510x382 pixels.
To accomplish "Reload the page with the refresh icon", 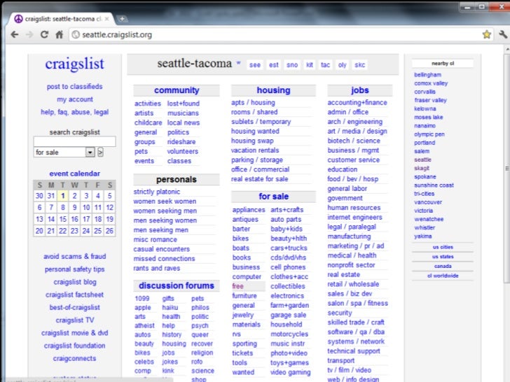I will pyautogui.click(x=44, y=34).
